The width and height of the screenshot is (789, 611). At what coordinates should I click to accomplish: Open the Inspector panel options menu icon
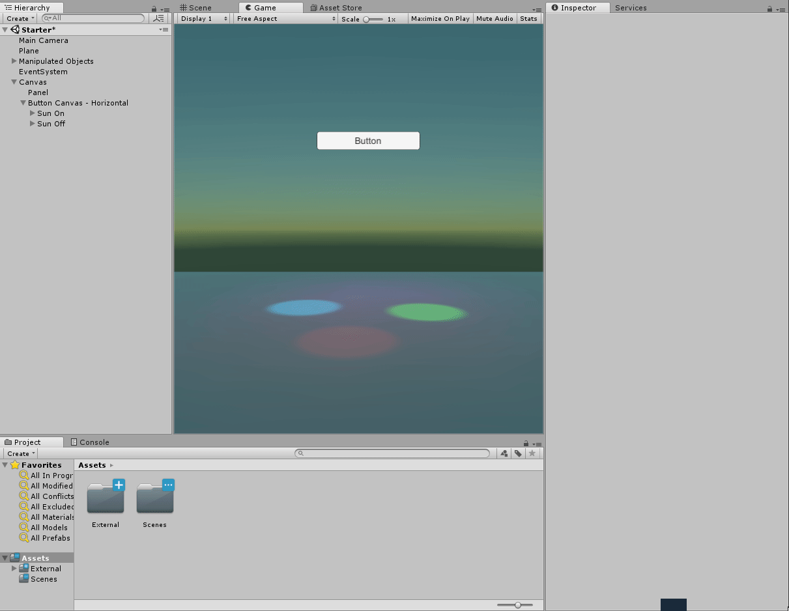click(x=780, y=9)
